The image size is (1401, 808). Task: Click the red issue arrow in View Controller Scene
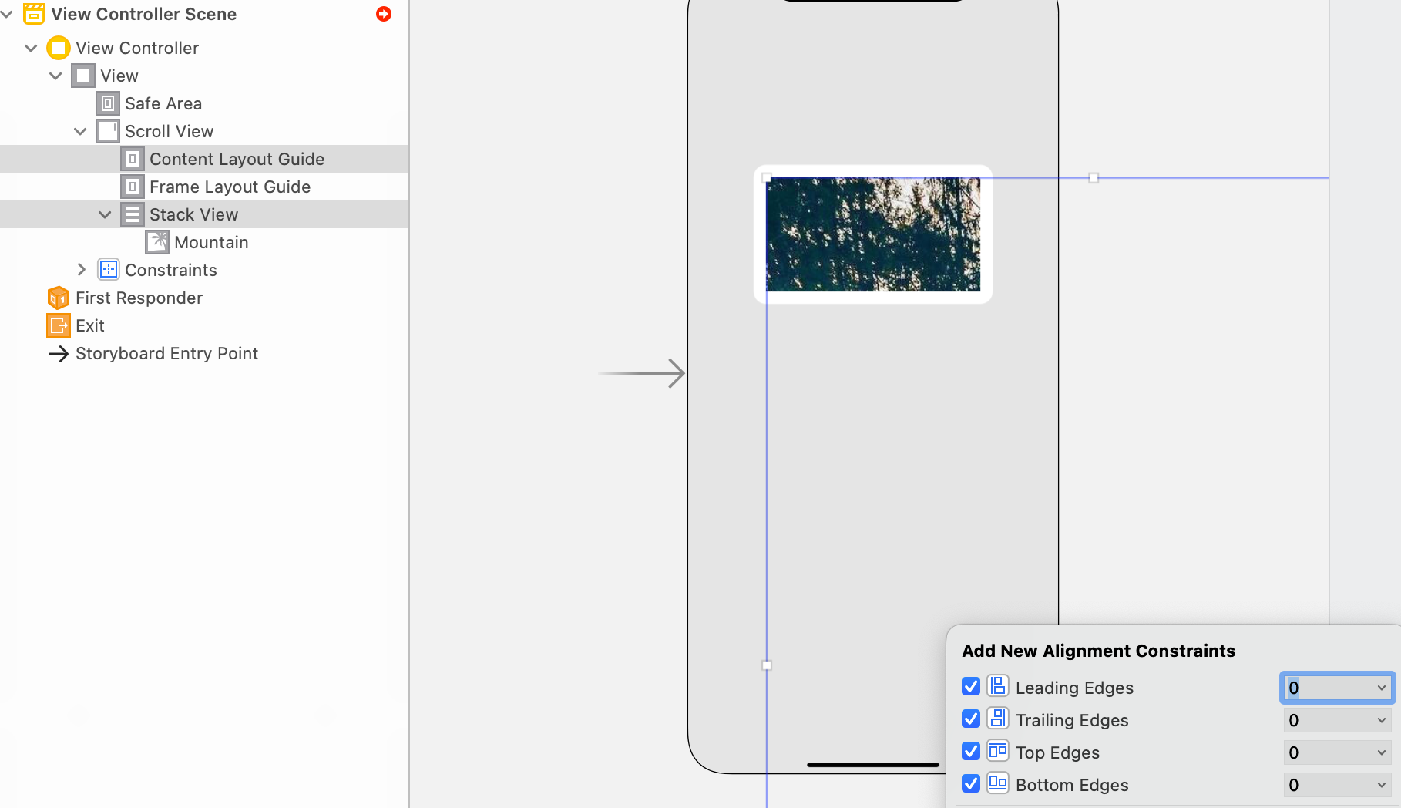point(383,14)
